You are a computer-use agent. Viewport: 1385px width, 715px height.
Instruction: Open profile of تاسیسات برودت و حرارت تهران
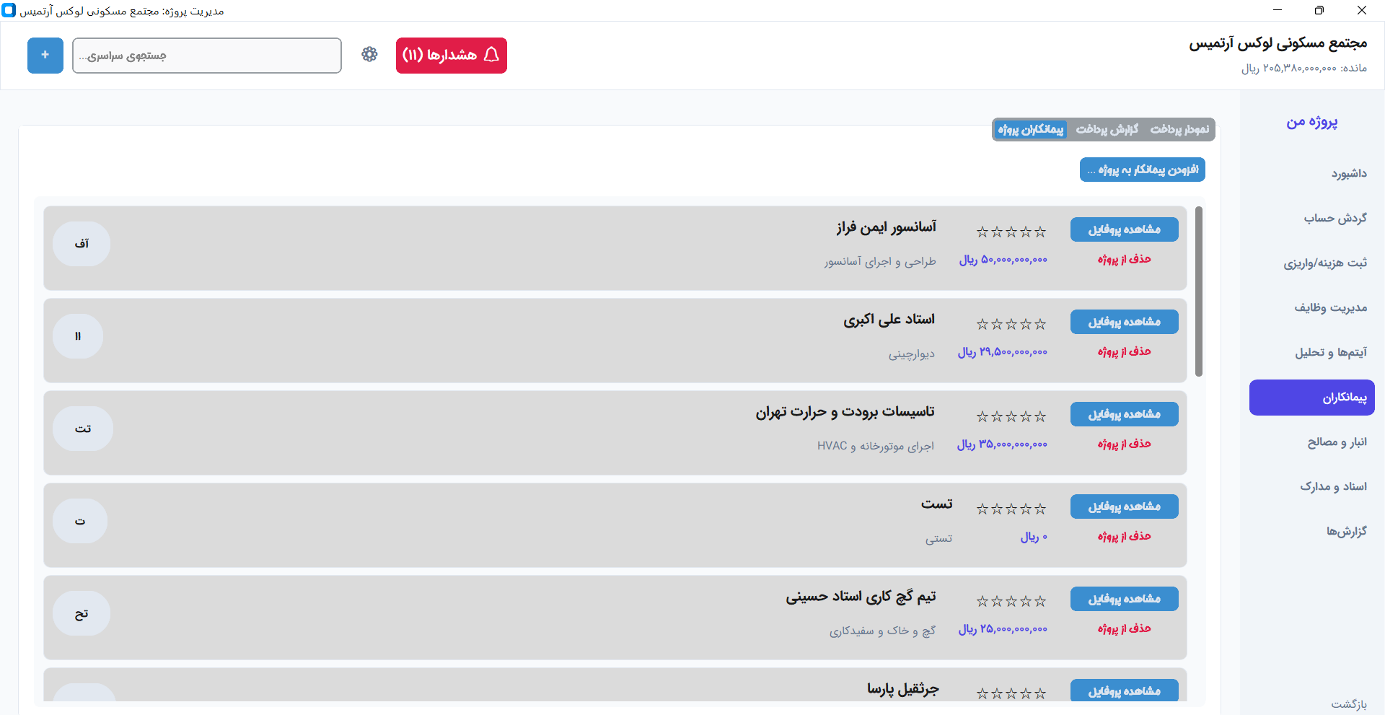coord(1124,413)
